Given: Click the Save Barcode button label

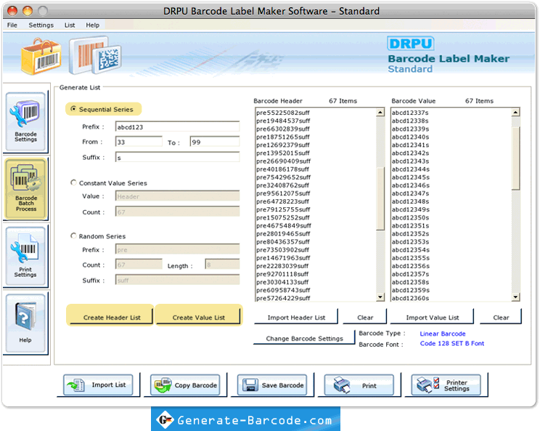Looking at the screenshot, I should [x=282, y=385].
